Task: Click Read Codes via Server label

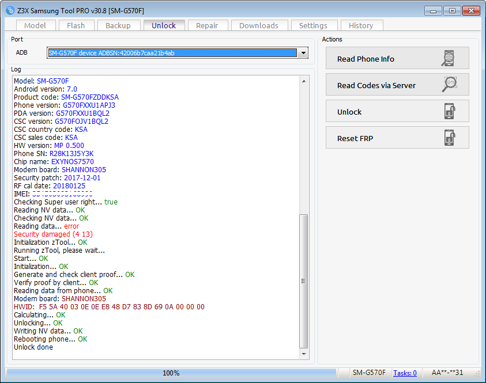Action: click(376, 85)
